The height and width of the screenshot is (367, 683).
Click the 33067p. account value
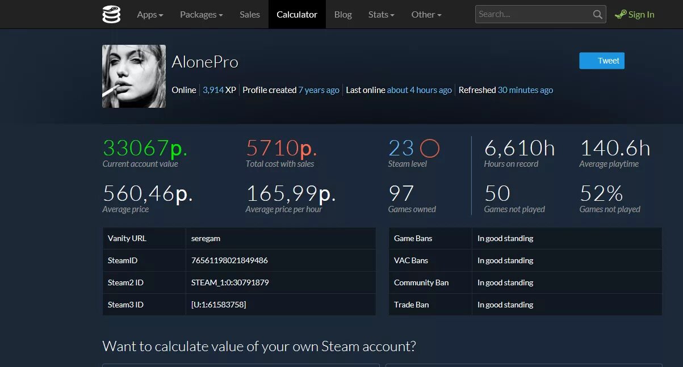(x=145, y=149)
